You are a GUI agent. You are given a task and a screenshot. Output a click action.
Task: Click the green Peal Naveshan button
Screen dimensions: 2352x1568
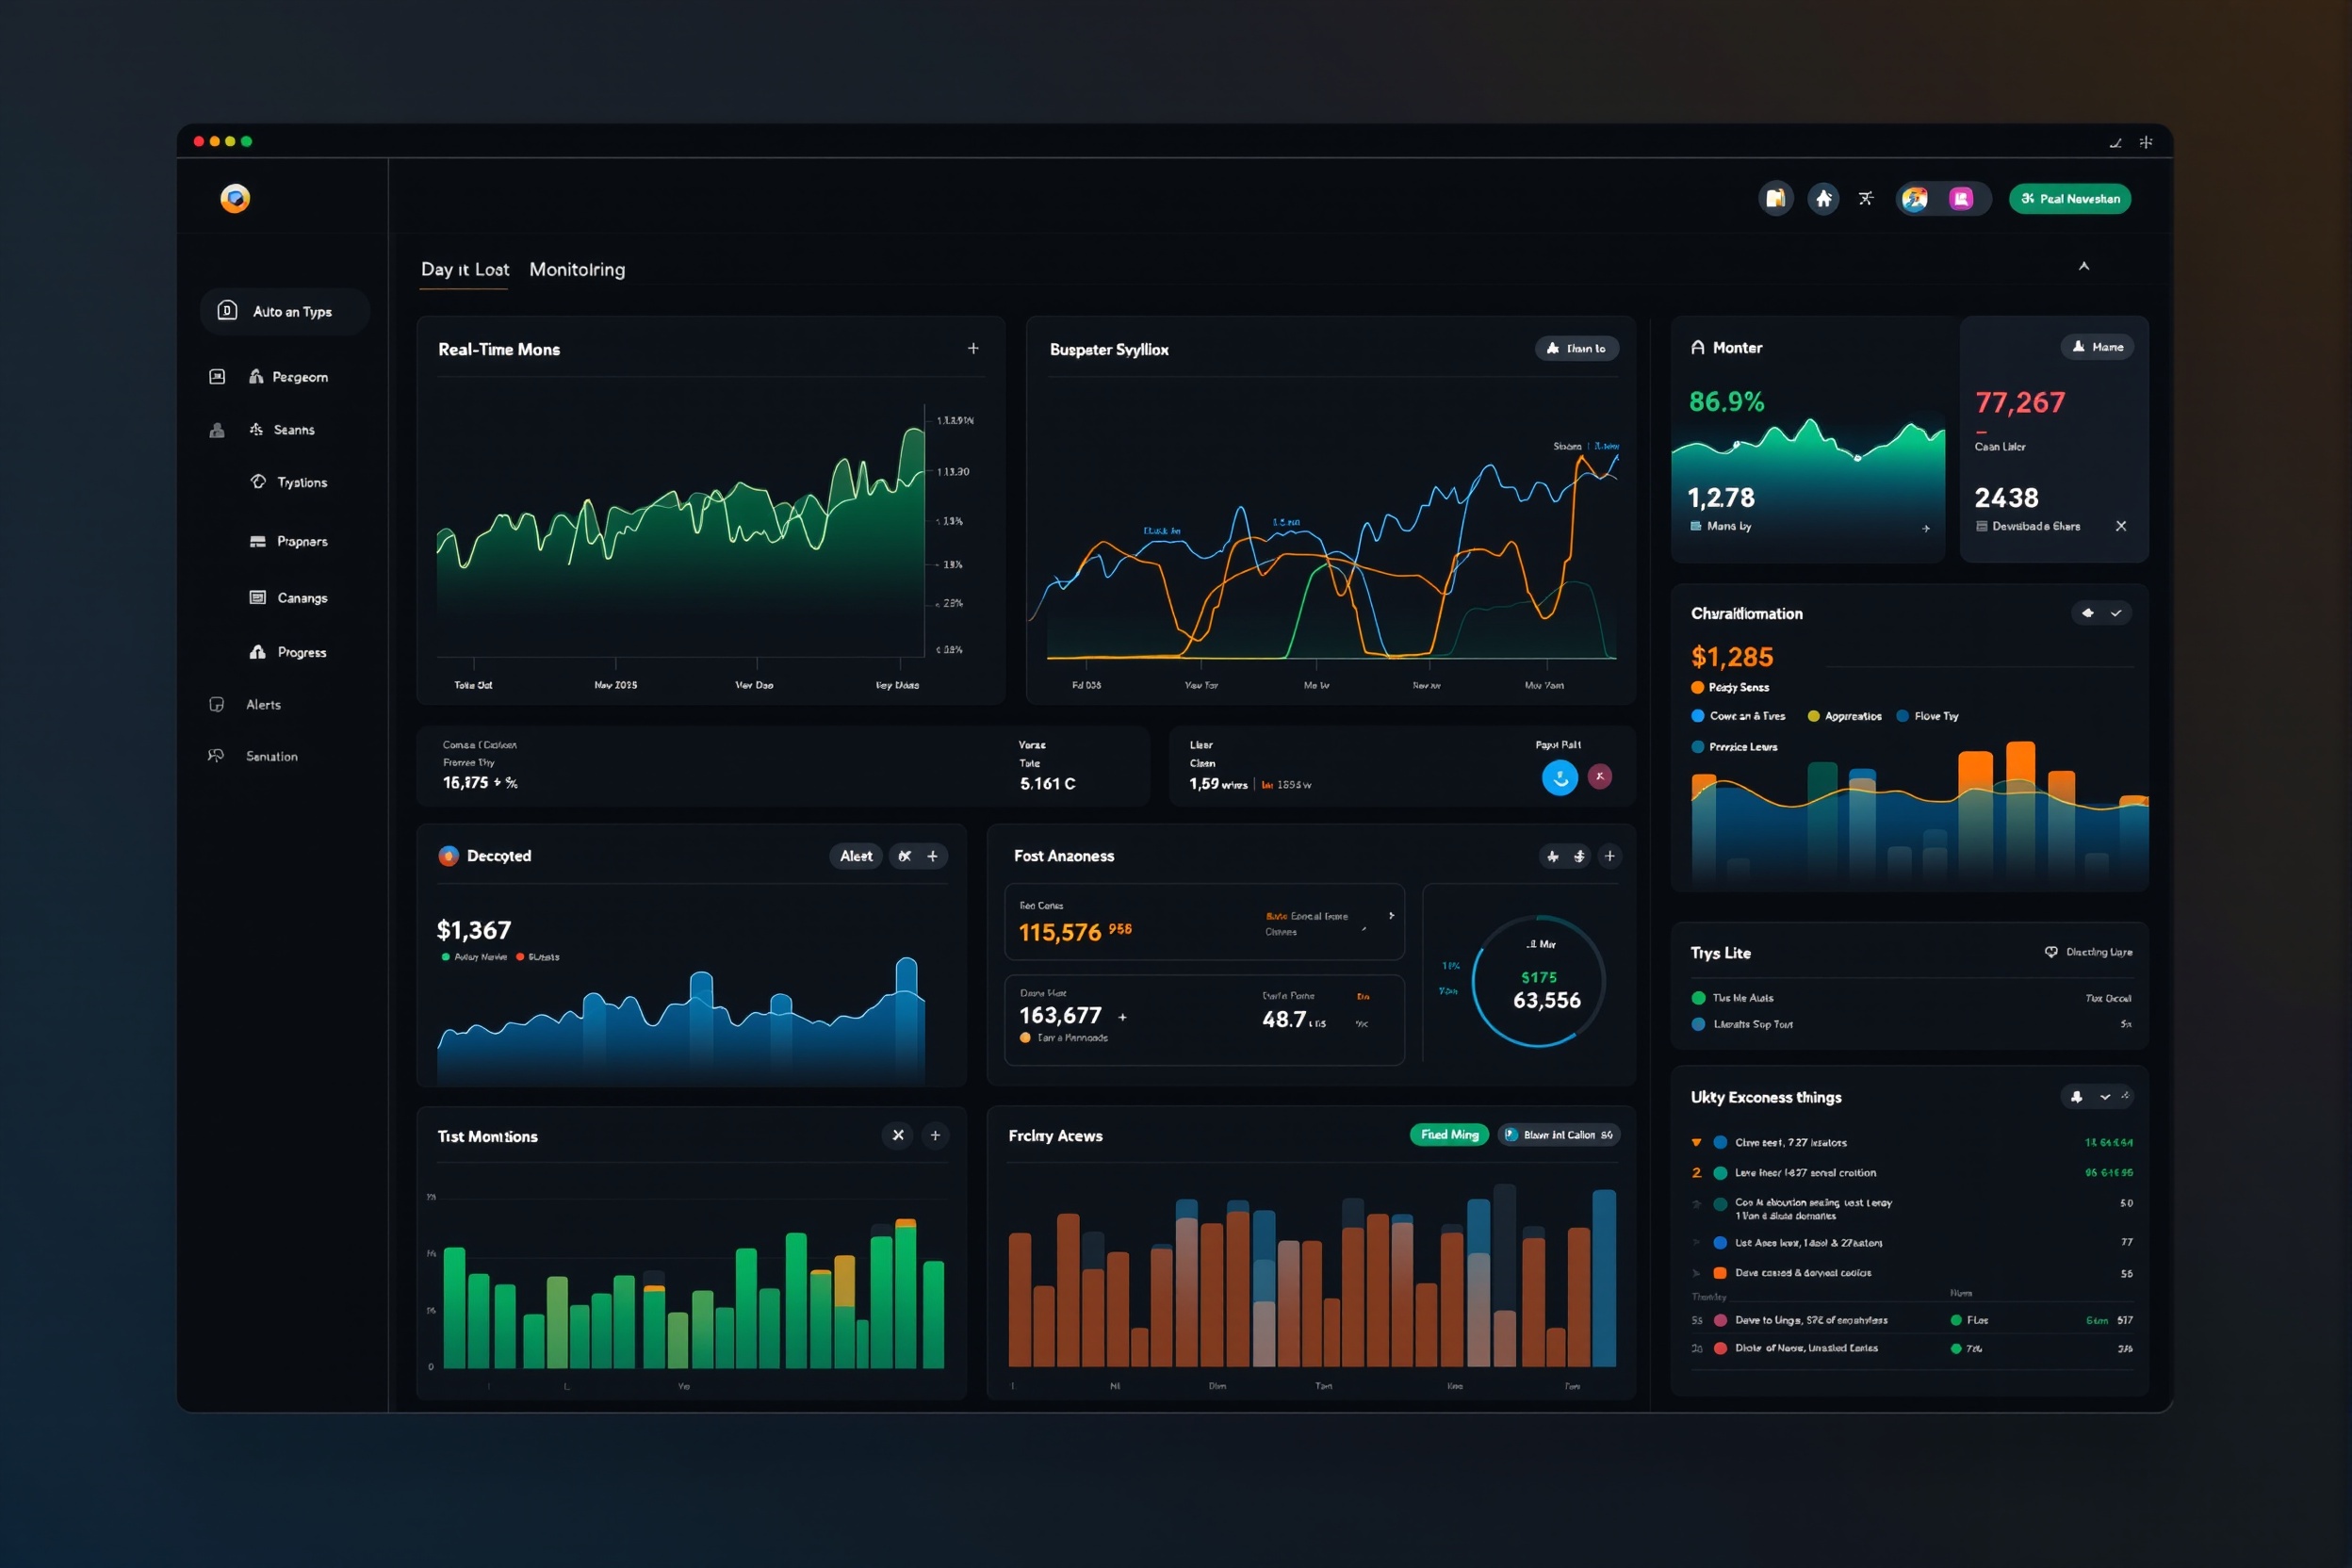pyautogui.click(x=2069, y=198)
